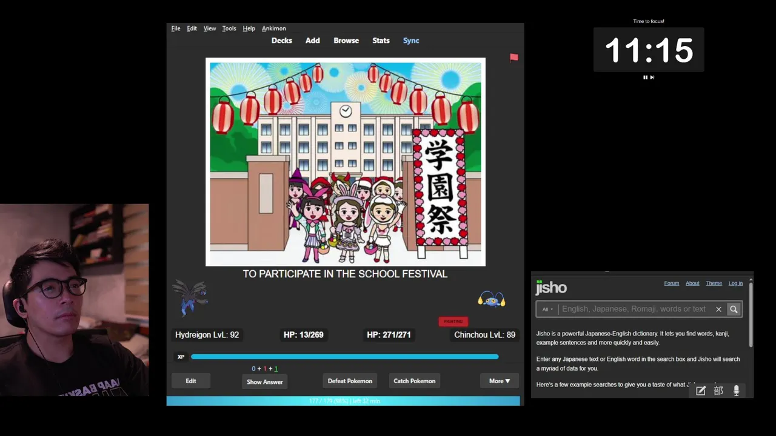Open the Ankimon menu
Viewport: 776px width, 436px height.
click(274, 28)
